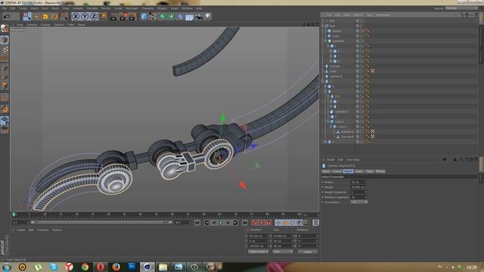Open the MoGraph menu
The image size is (484, 272).
(x=132, y=8)
